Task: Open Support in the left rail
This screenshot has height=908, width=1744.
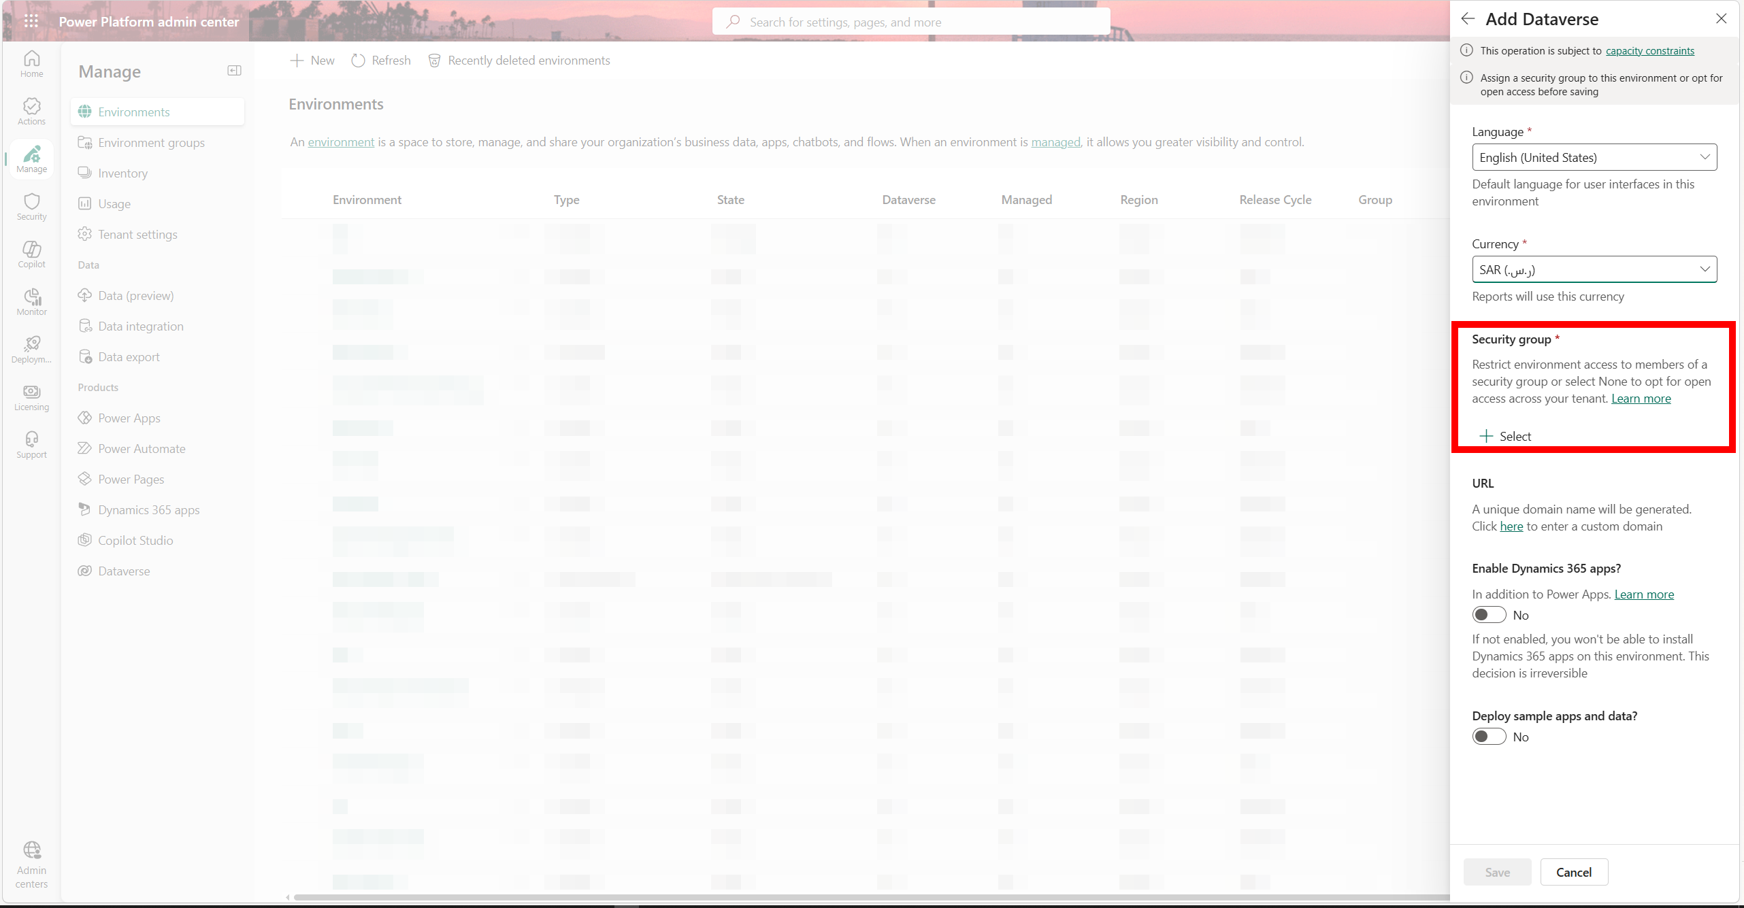Action: click(x=31, y=445)
